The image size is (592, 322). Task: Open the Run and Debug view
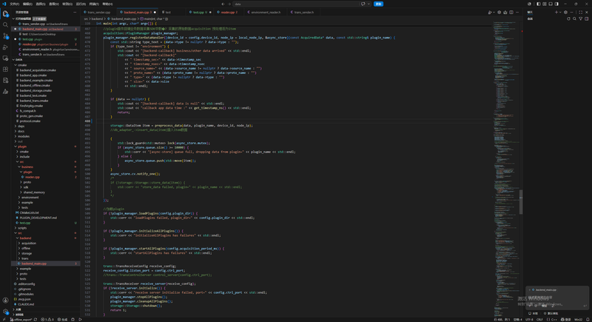pyautogui.click(x=5, y=47)
